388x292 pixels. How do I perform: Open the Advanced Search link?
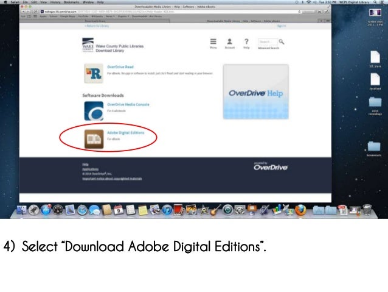point(268,48)
